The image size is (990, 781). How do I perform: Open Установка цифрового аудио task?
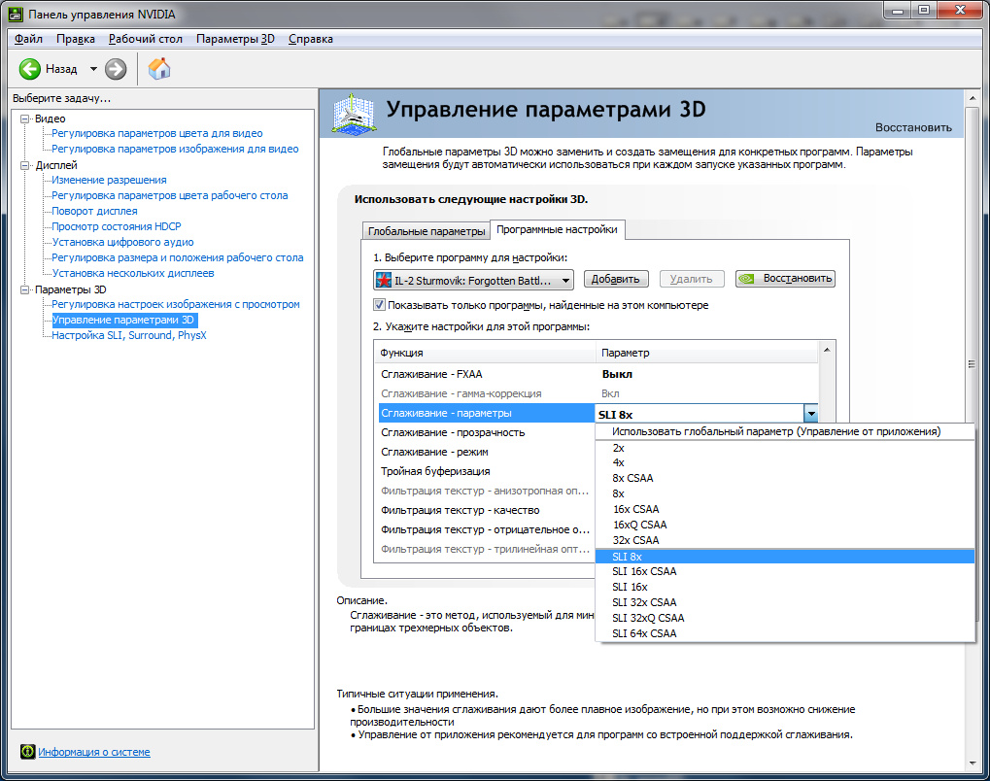pos(123,242)
